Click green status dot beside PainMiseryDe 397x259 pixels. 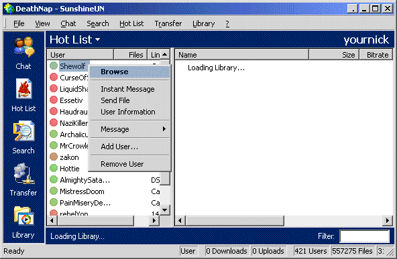tap(54, 202)
